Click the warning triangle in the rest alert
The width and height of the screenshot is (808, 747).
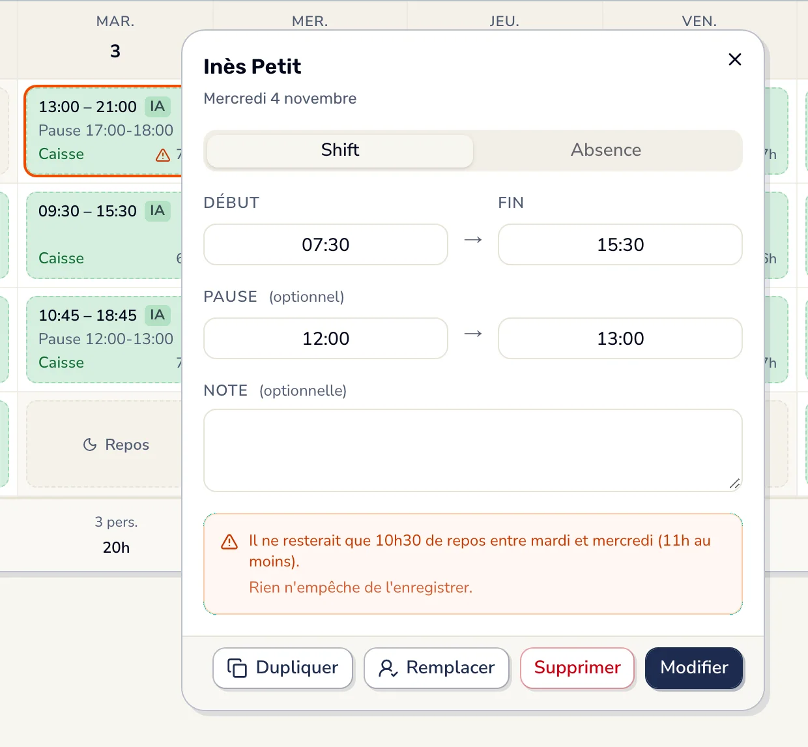tap(229, 542)
